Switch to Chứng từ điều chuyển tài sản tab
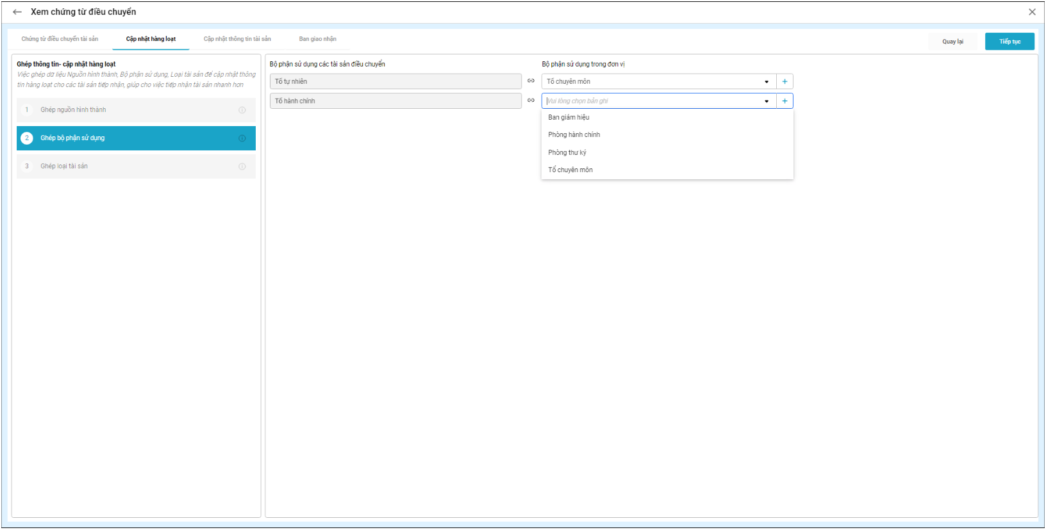 (x=60, y=39)
